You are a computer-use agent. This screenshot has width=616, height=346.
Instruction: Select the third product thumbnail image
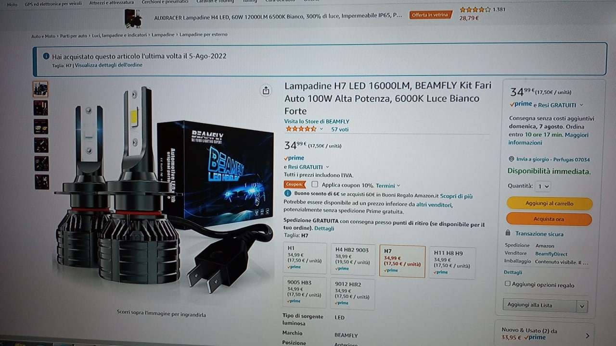point(41,126)
